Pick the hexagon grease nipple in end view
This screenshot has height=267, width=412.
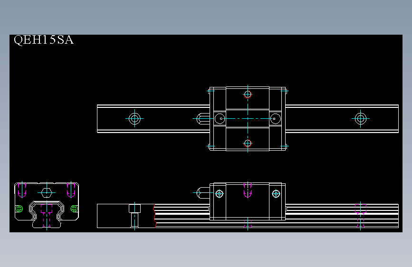point(47,192)
